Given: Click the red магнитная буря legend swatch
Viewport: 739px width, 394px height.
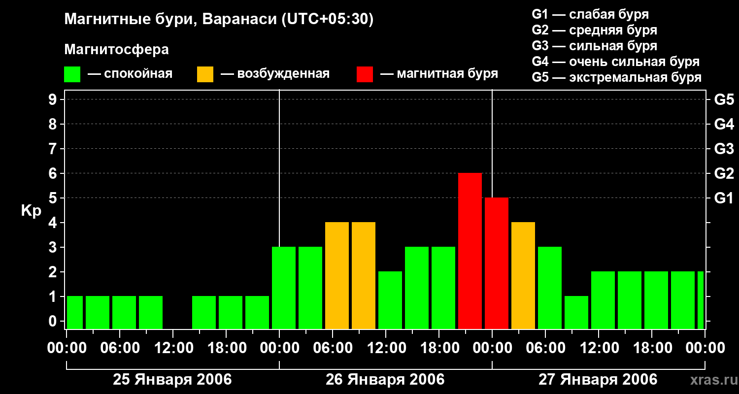Looking at the screenshot, I should pos(365,74).
